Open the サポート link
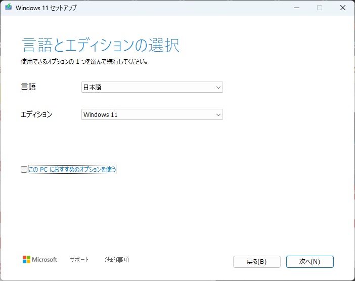 click(x=79, y=259)
